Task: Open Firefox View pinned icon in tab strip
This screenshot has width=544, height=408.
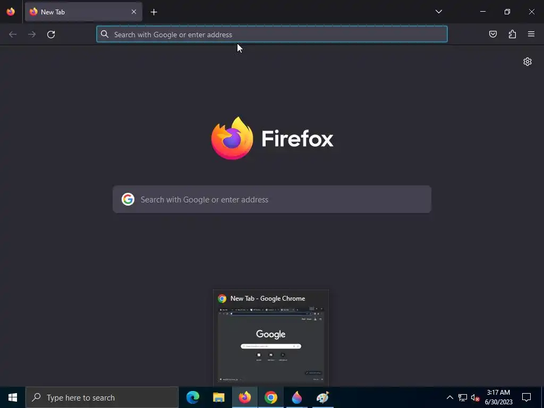Action: click(11, 12)
